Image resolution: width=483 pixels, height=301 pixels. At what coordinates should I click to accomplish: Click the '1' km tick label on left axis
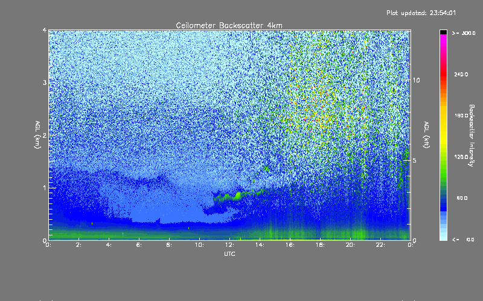click(45, 188)
